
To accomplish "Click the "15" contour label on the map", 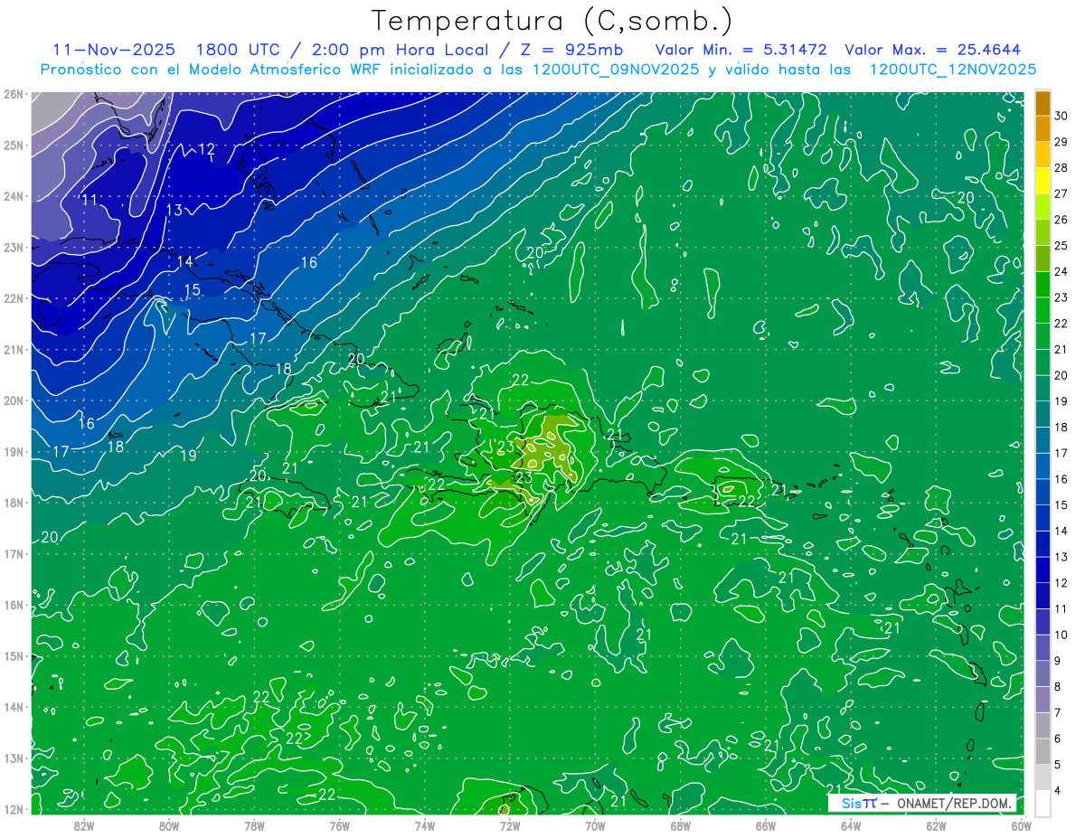I will coord(192,290).
